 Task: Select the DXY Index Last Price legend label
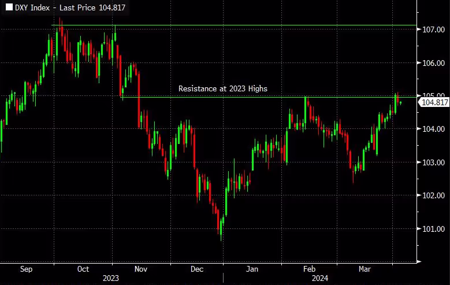click(x=70, y=8)
